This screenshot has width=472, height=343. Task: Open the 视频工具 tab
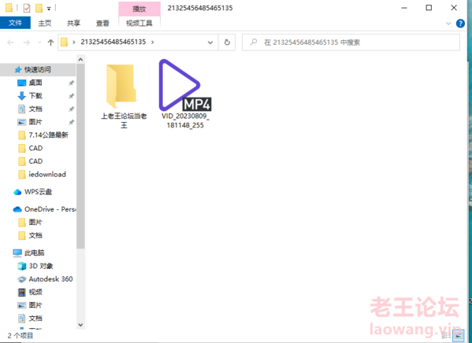[x=139, y=23]
